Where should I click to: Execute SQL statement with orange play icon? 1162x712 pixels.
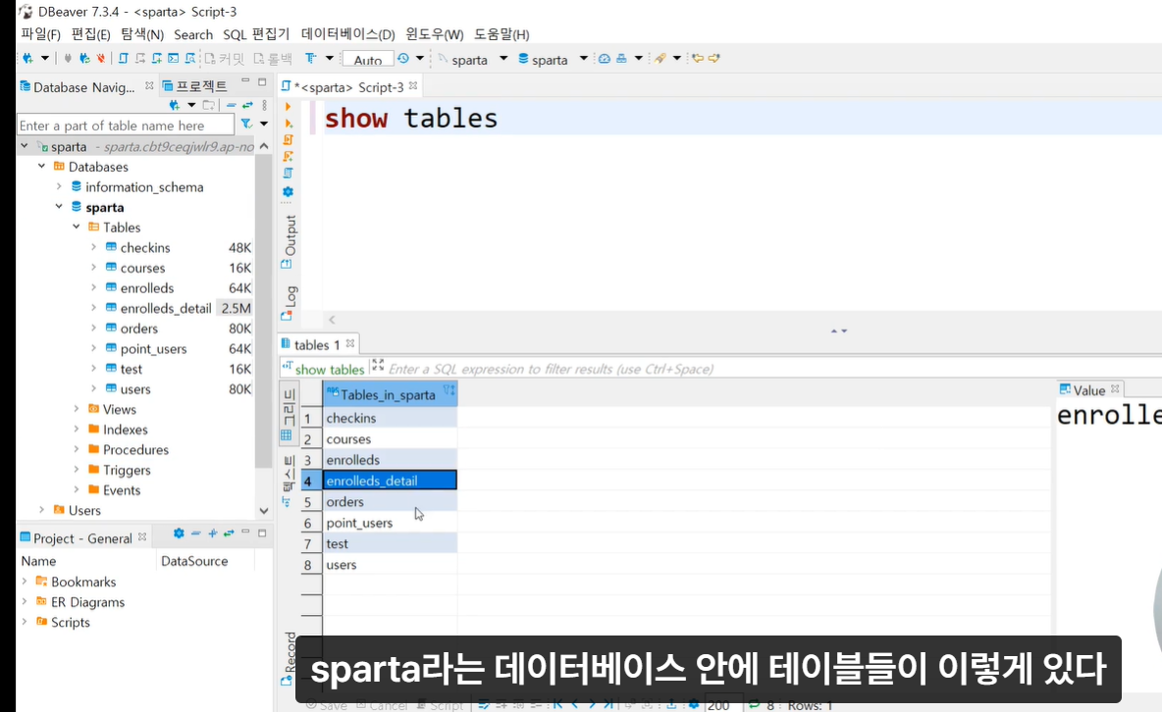click(x=289, y=107)
